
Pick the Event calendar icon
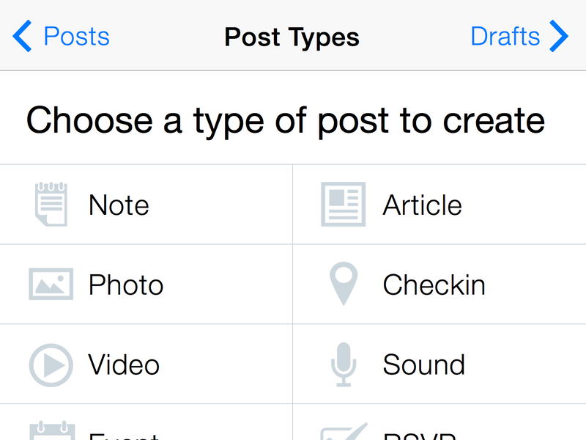point(52,430)
